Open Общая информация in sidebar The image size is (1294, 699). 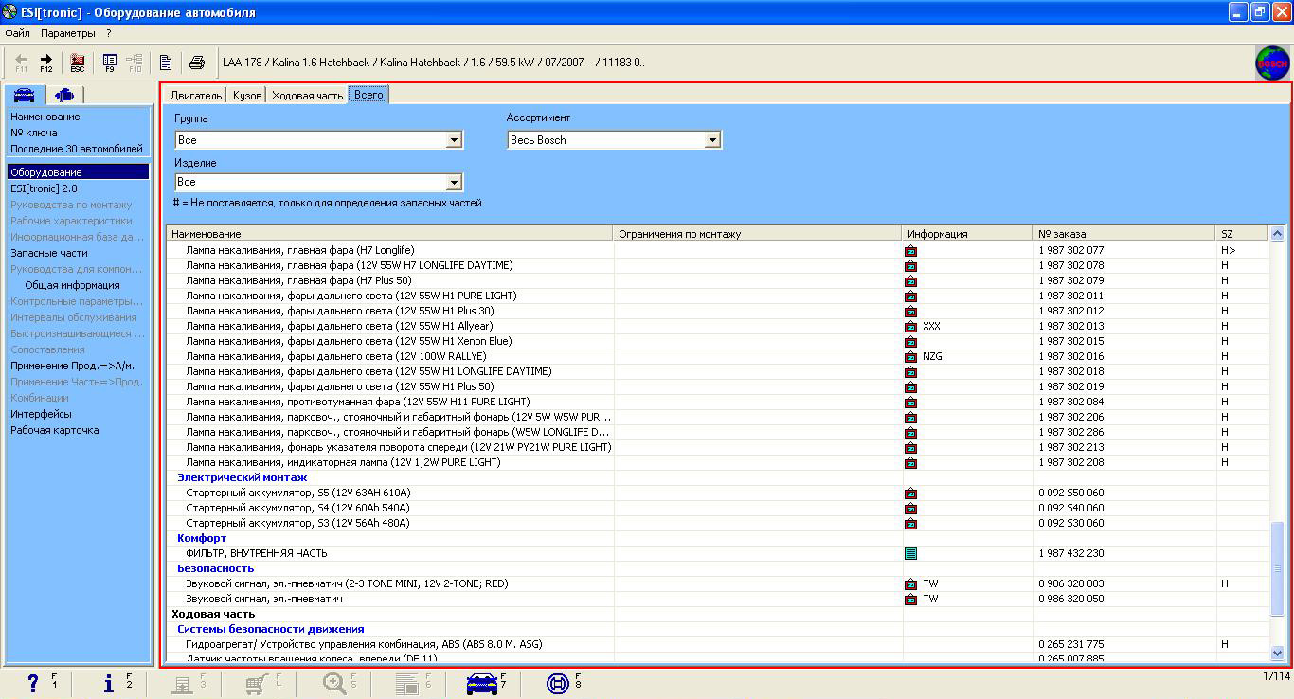pyautogui.click(x=72, y=285)
